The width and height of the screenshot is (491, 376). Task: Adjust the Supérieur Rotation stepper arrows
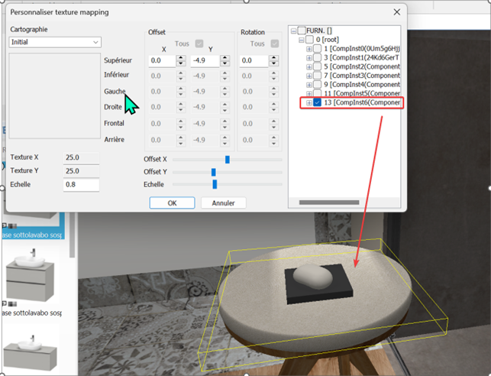point(273,60)
